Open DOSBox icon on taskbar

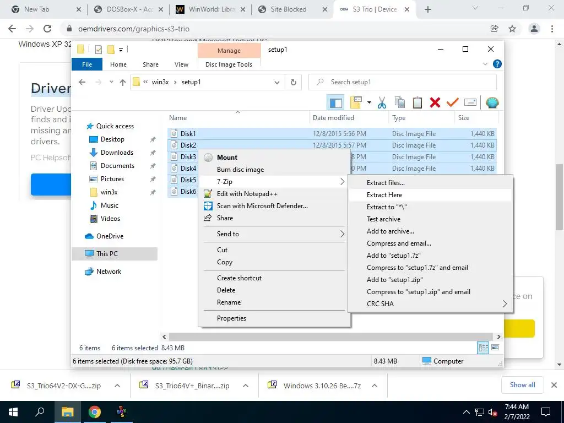pyautogui.click(x=122, y=412)
